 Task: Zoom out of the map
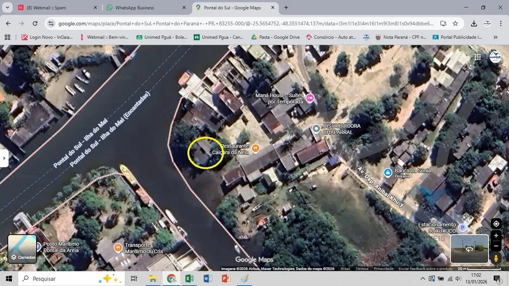point(496,246)
